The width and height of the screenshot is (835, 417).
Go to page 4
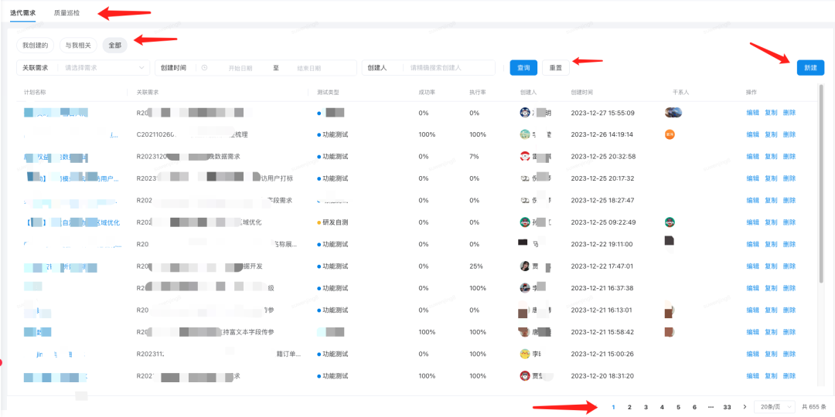pos(662,407)
